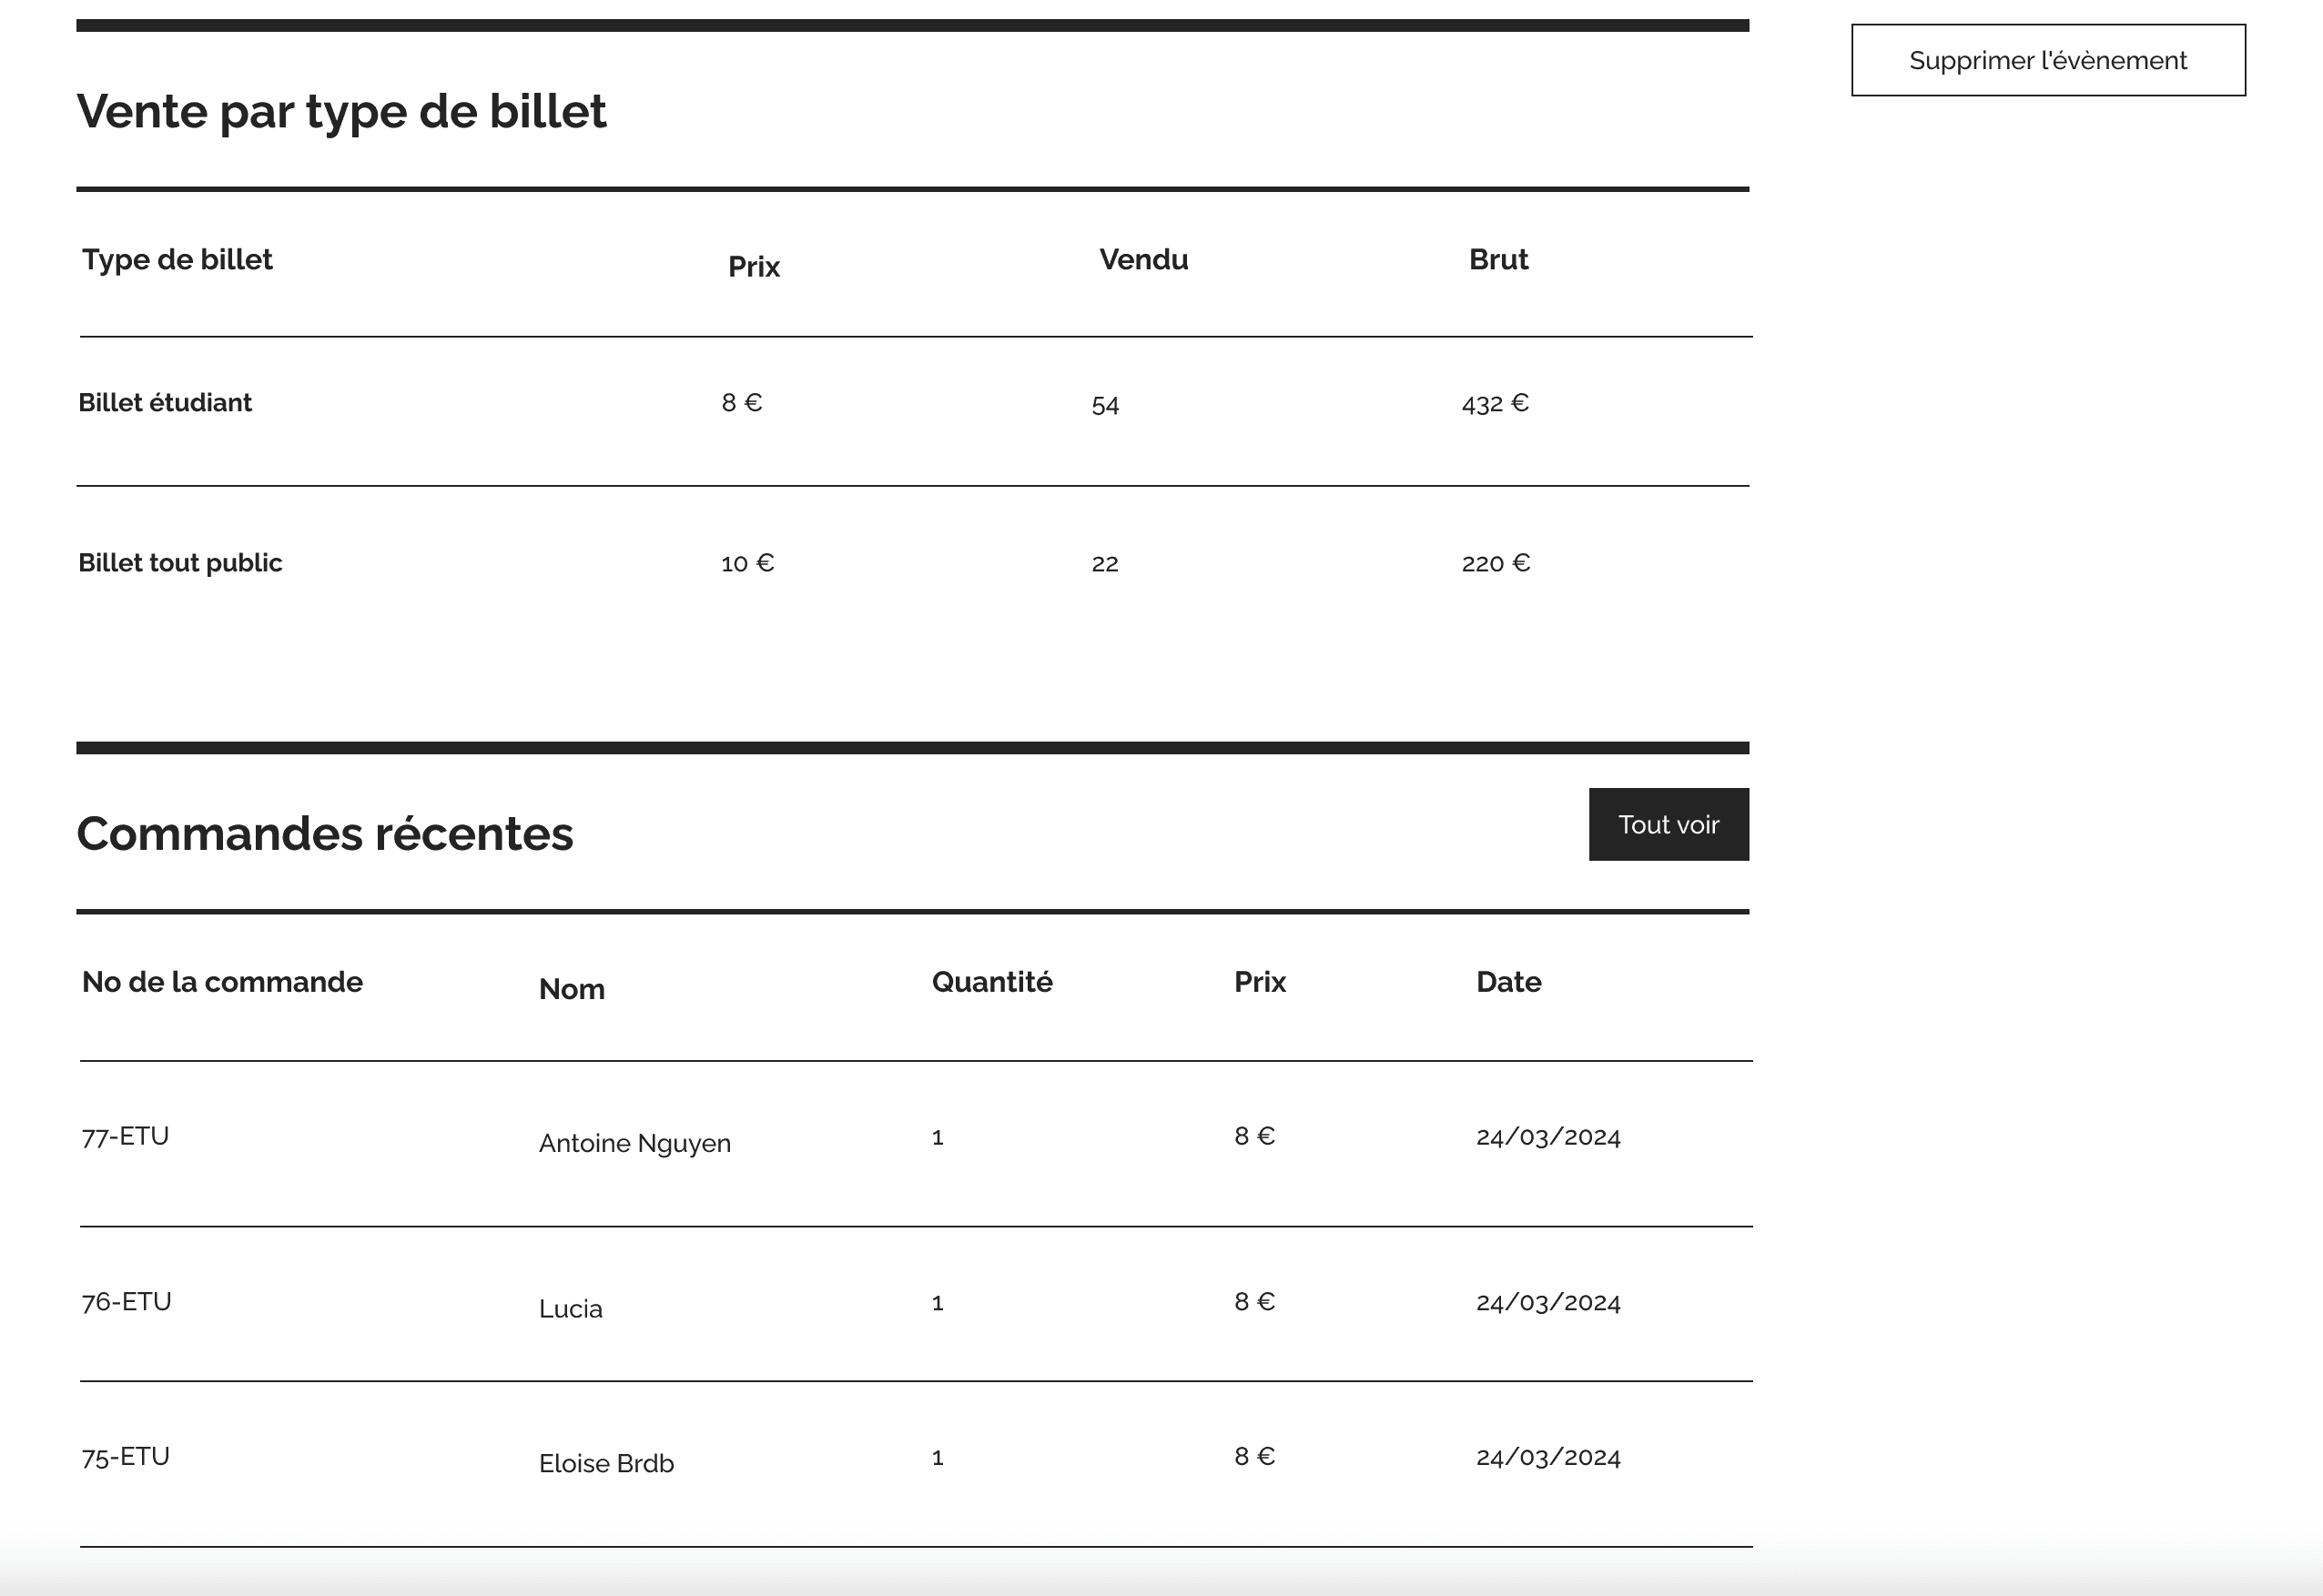Click the Brut column header
The image size is (2323, 1596).
[1497, 260]
